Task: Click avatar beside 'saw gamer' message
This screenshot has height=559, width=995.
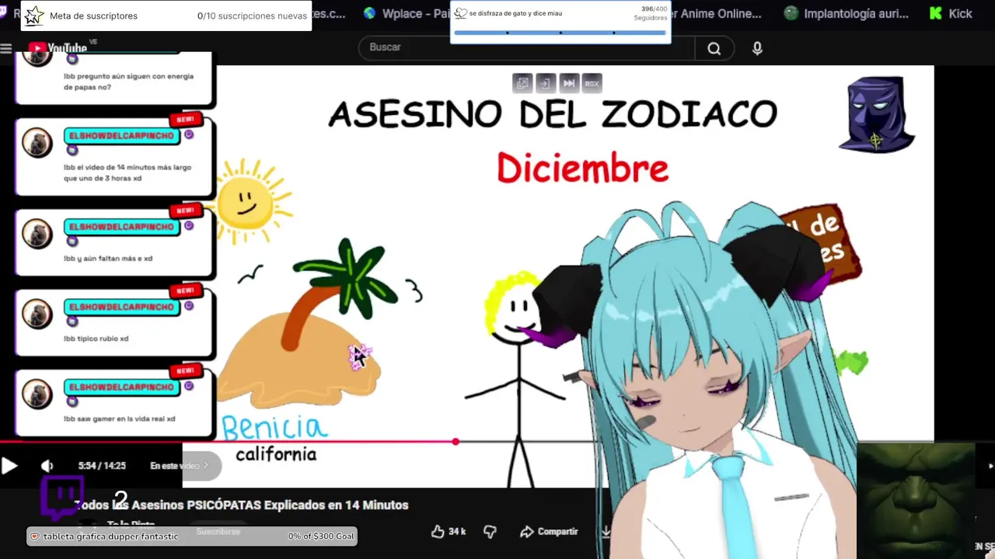Action: click(x=37, y=394)
